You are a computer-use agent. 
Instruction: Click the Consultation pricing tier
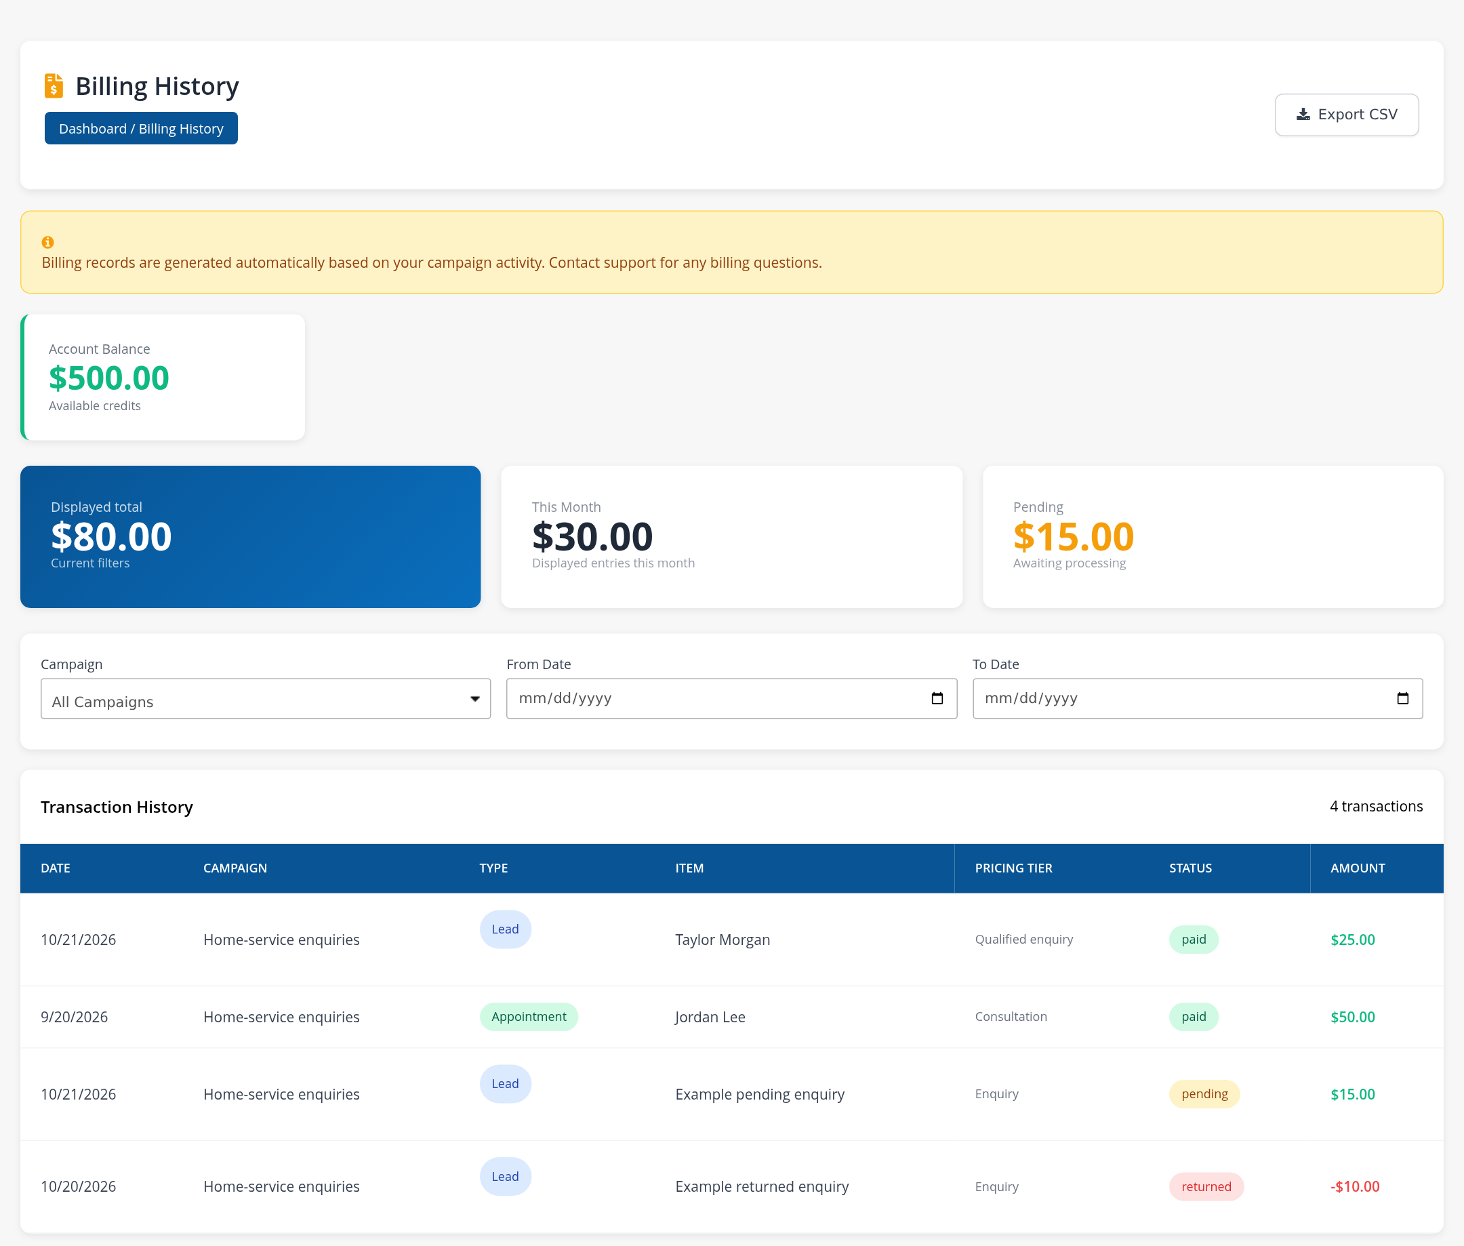(1011, 1017)
